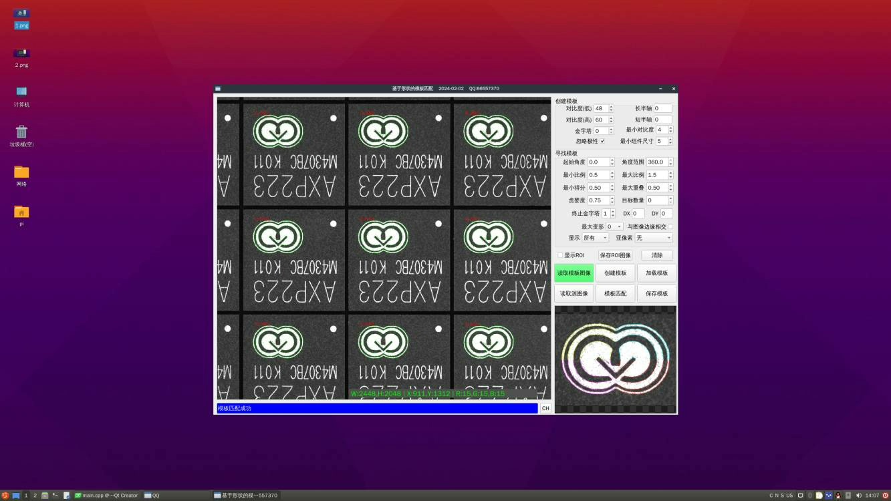Click the 最大比例 spinbox arrows

pos(670,175)
